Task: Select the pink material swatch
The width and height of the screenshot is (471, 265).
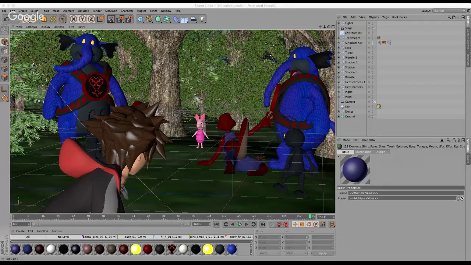Action: [88, 250]
